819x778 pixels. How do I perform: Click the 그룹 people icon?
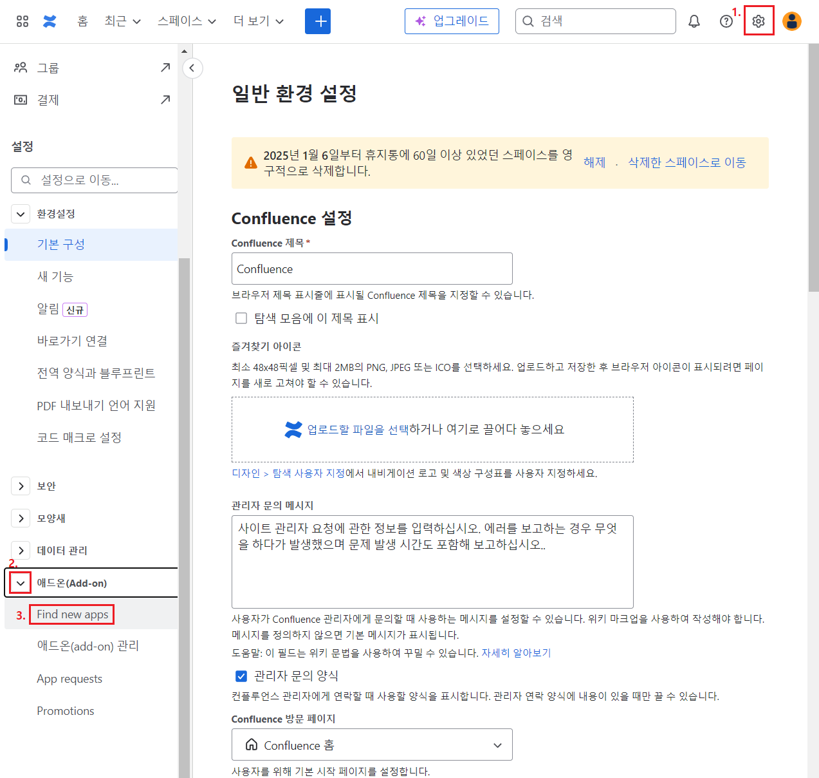pyautogui.click(x=21, y=67)
